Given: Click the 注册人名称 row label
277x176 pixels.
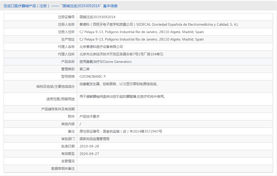Looking at the screenshot, I should (x=66, y=24).
